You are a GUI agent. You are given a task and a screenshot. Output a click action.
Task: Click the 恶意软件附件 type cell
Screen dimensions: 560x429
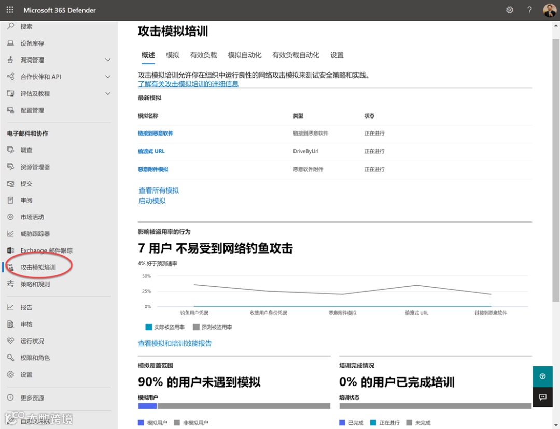click(308, 169)
